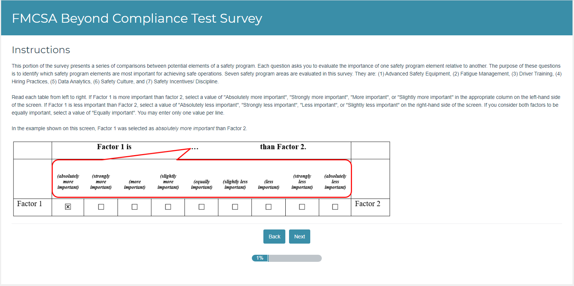Proceed with the Next button
The image size is (574, 286).
[x=299, y=237]
